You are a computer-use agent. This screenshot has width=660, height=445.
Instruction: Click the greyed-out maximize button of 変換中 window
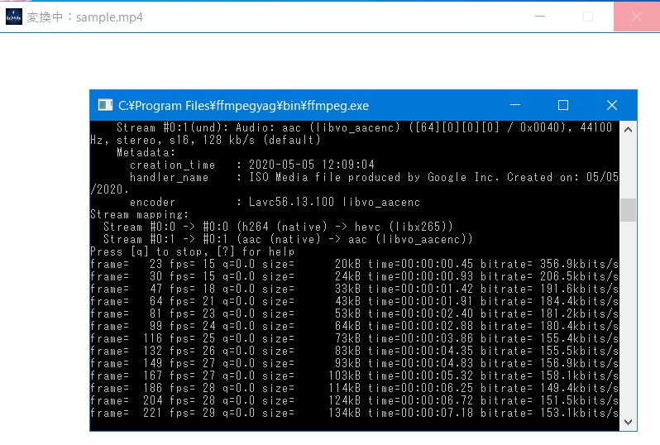tap(588, 17)
